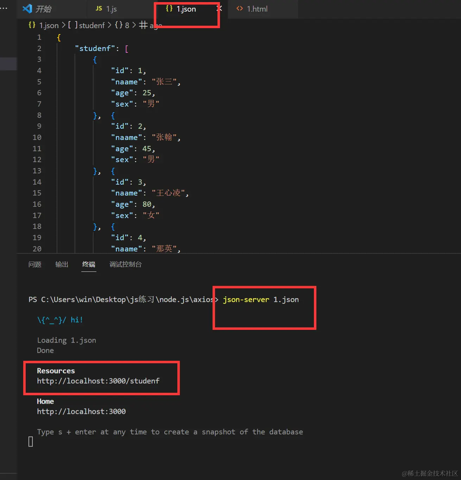The height and width of the screenshot is (480, 461).
Task: Select the object 8 breadcrumb
Action: (122, 25)
